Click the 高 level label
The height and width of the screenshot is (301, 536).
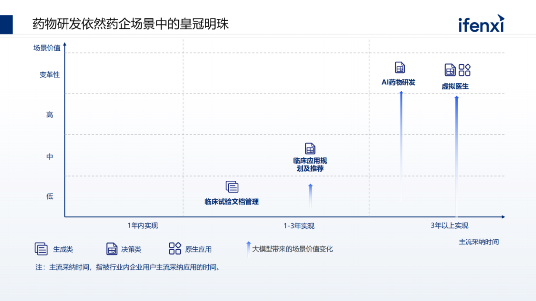point(50,115)
